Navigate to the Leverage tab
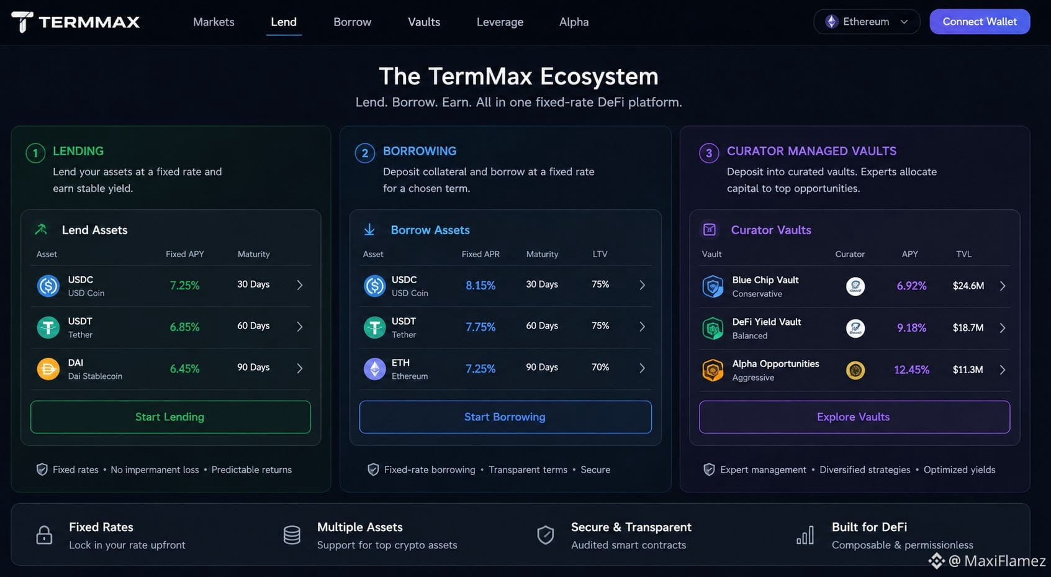1051x577 pixels. 500,22
